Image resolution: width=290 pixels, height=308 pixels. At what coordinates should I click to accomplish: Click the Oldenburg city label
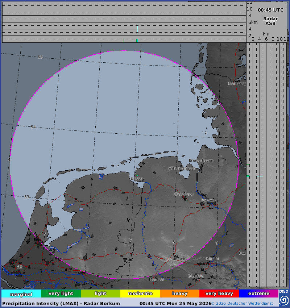(x=184, y=194)
